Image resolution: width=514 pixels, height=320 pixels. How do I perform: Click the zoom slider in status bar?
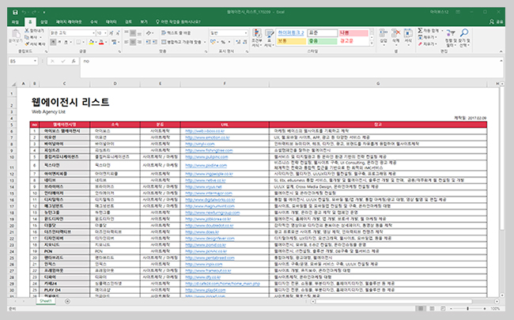pyautogui.click(x=468, y=308)
